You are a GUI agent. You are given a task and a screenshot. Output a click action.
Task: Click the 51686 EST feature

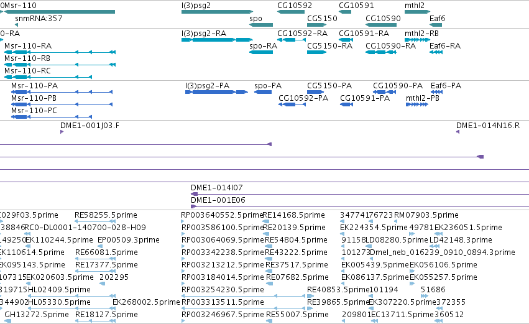425,296
